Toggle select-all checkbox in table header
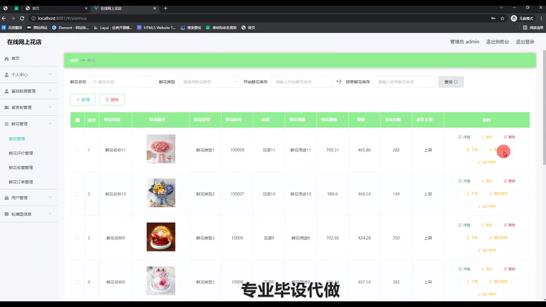This screenshot has height=307, width=546. (x=78, y=120)
